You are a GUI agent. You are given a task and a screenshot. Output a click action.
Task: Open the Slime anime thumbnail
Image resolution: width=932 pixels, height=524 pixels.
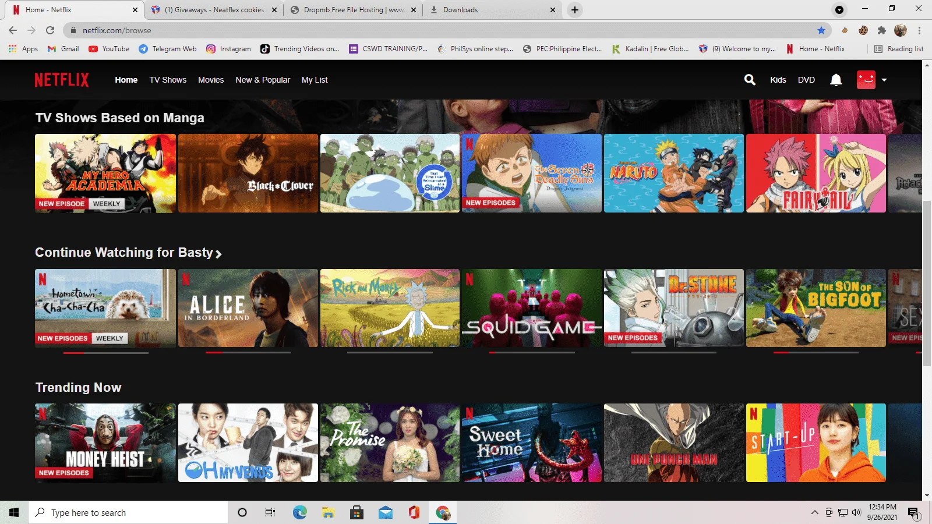pyautogui.click(x=390, y=174)
